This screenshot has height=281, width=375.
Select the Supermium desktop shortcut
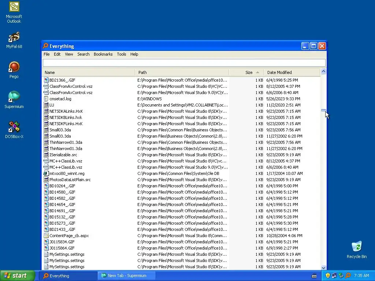point(14,100)
